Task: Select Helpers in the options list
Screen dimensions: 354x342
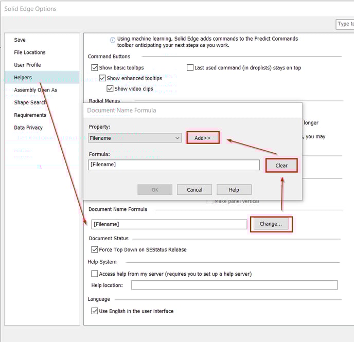Action: (23, 78)
